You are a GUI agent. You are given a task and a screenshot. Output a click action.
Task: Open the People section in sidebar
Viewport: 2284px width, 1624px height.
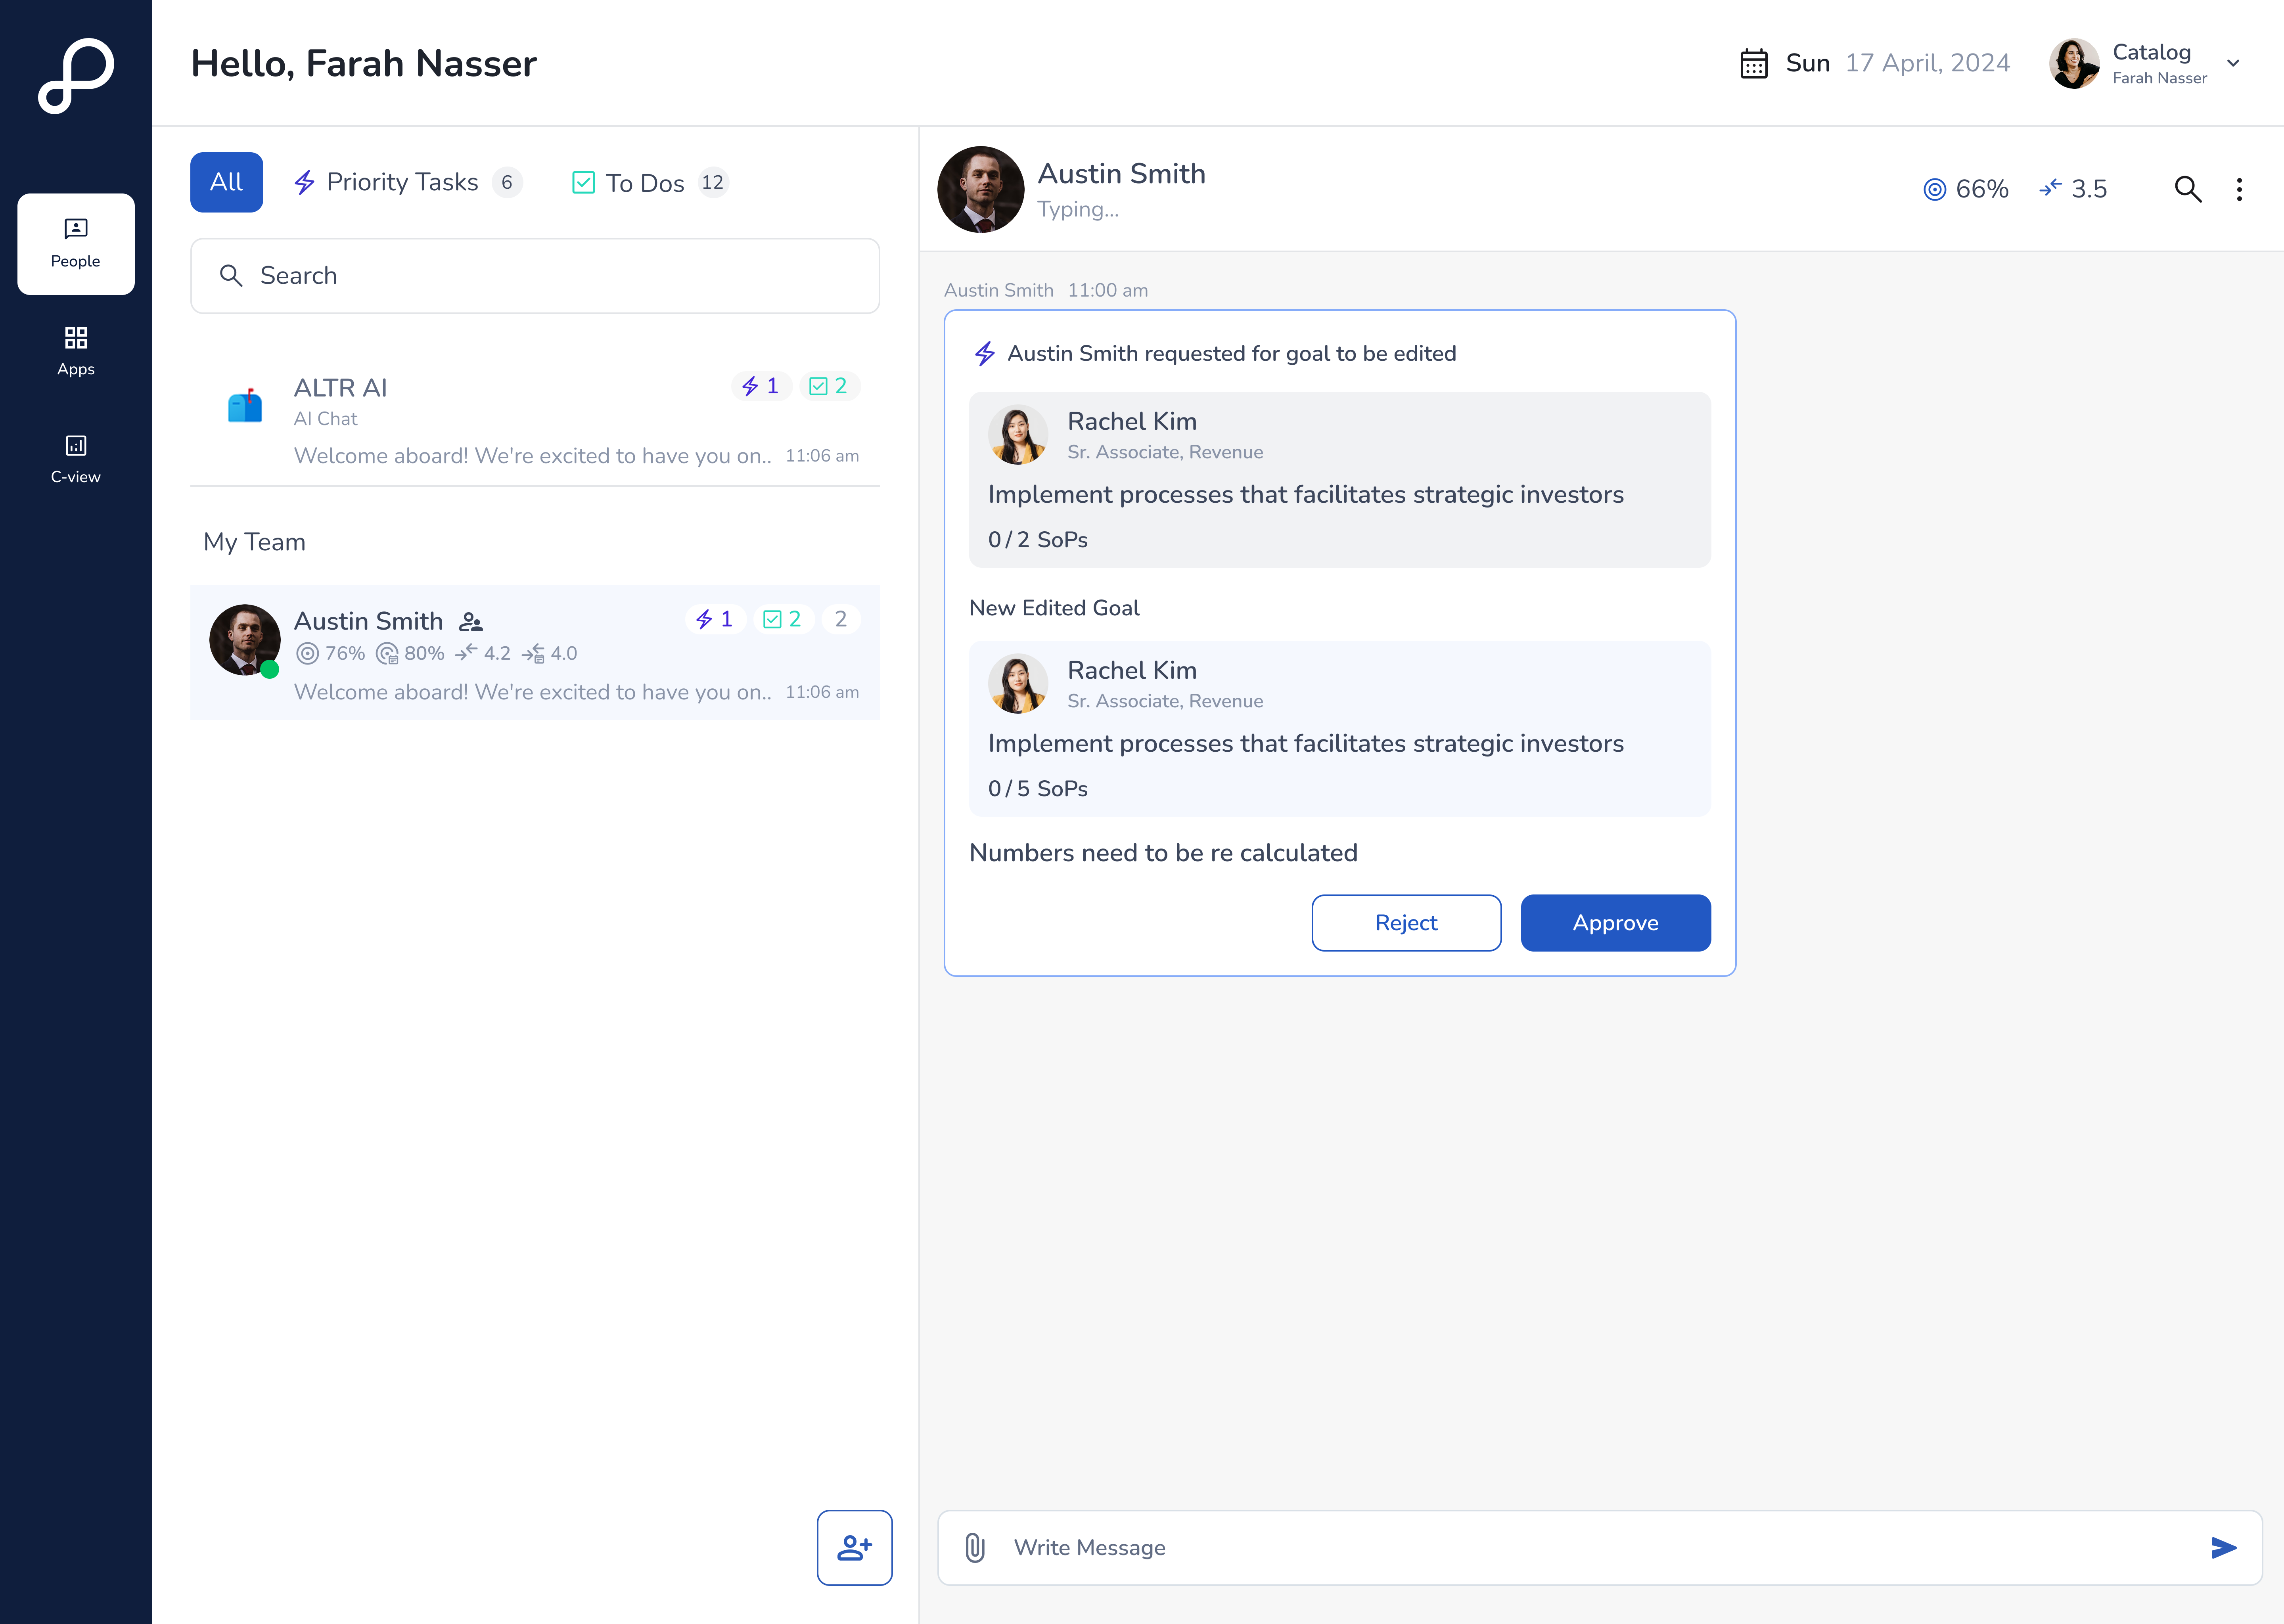(75, 243)
